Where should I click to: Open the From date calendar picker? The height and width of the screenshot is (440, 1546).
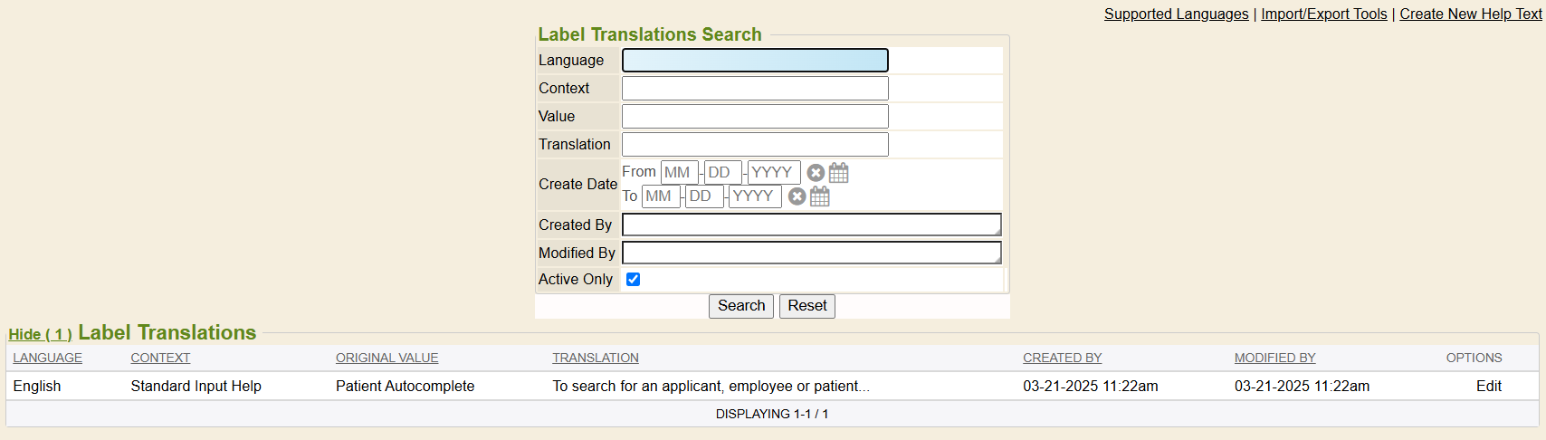(x=839, y=173)
